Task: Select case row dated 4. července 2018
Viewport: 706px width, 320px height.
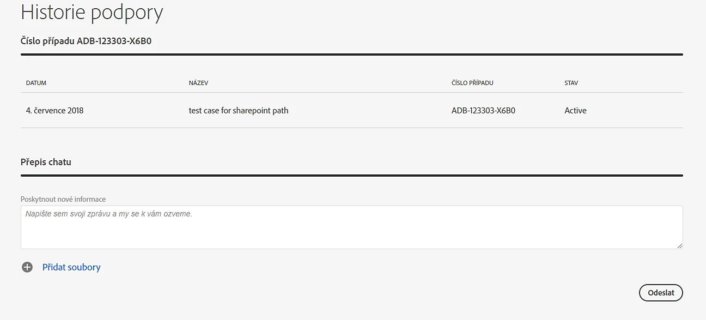Action: pyautogui.click(x=351, y=110)
